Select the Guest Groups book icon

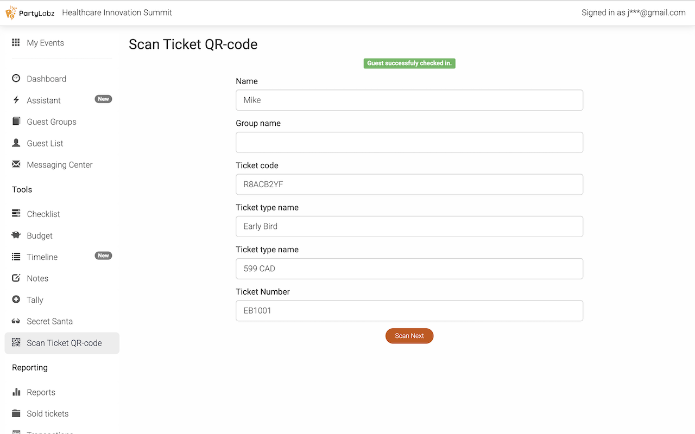tap(16, 122)
